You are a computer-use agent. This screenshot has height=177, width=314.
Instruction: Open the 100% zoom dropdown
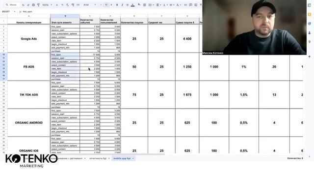tap(47, 5)
